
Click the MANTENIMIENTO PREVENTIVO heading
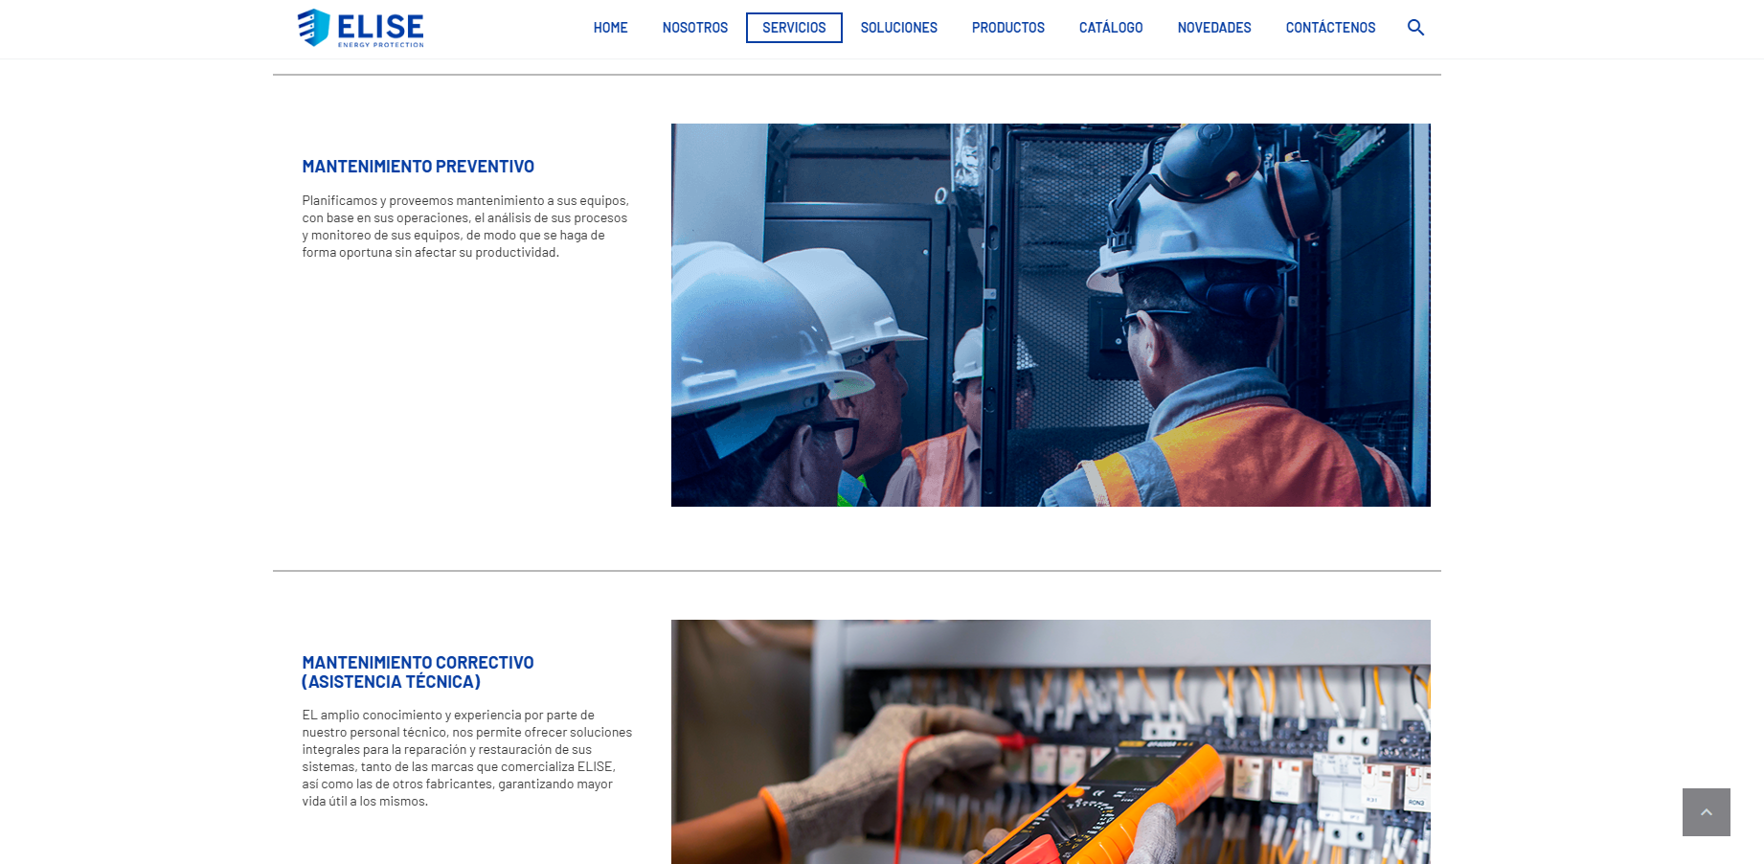418,167
